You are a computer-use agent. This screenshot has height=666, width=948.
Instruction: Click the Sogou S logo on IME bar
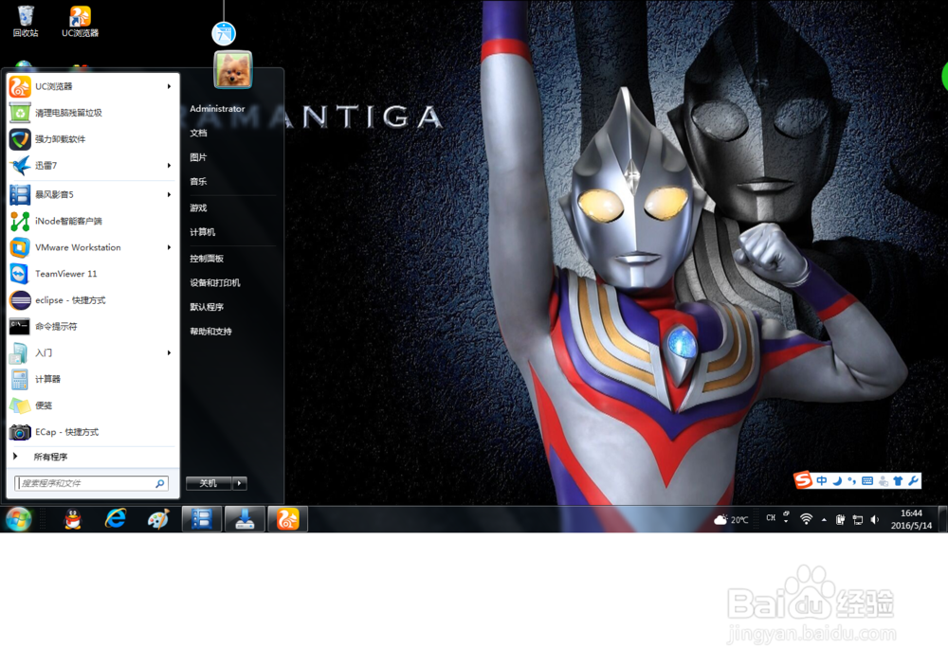pos(803,480)
